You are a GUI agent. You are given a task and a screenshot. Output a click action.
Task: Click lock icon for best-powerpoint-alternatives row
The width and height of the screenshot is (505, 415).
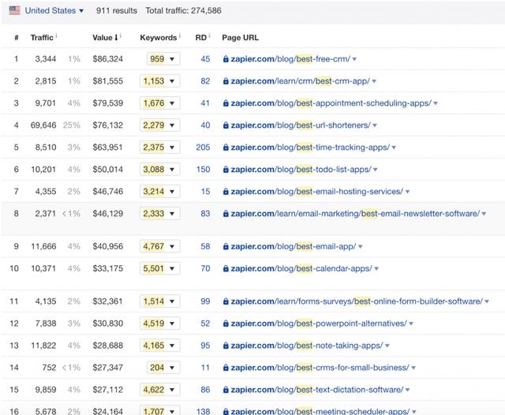click(x=226, y=323)
